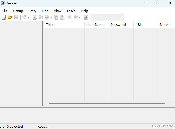The height and width of the screenshot is (129, 175).
Task: Click the New database toolbar icon
Action: [4, 17]
